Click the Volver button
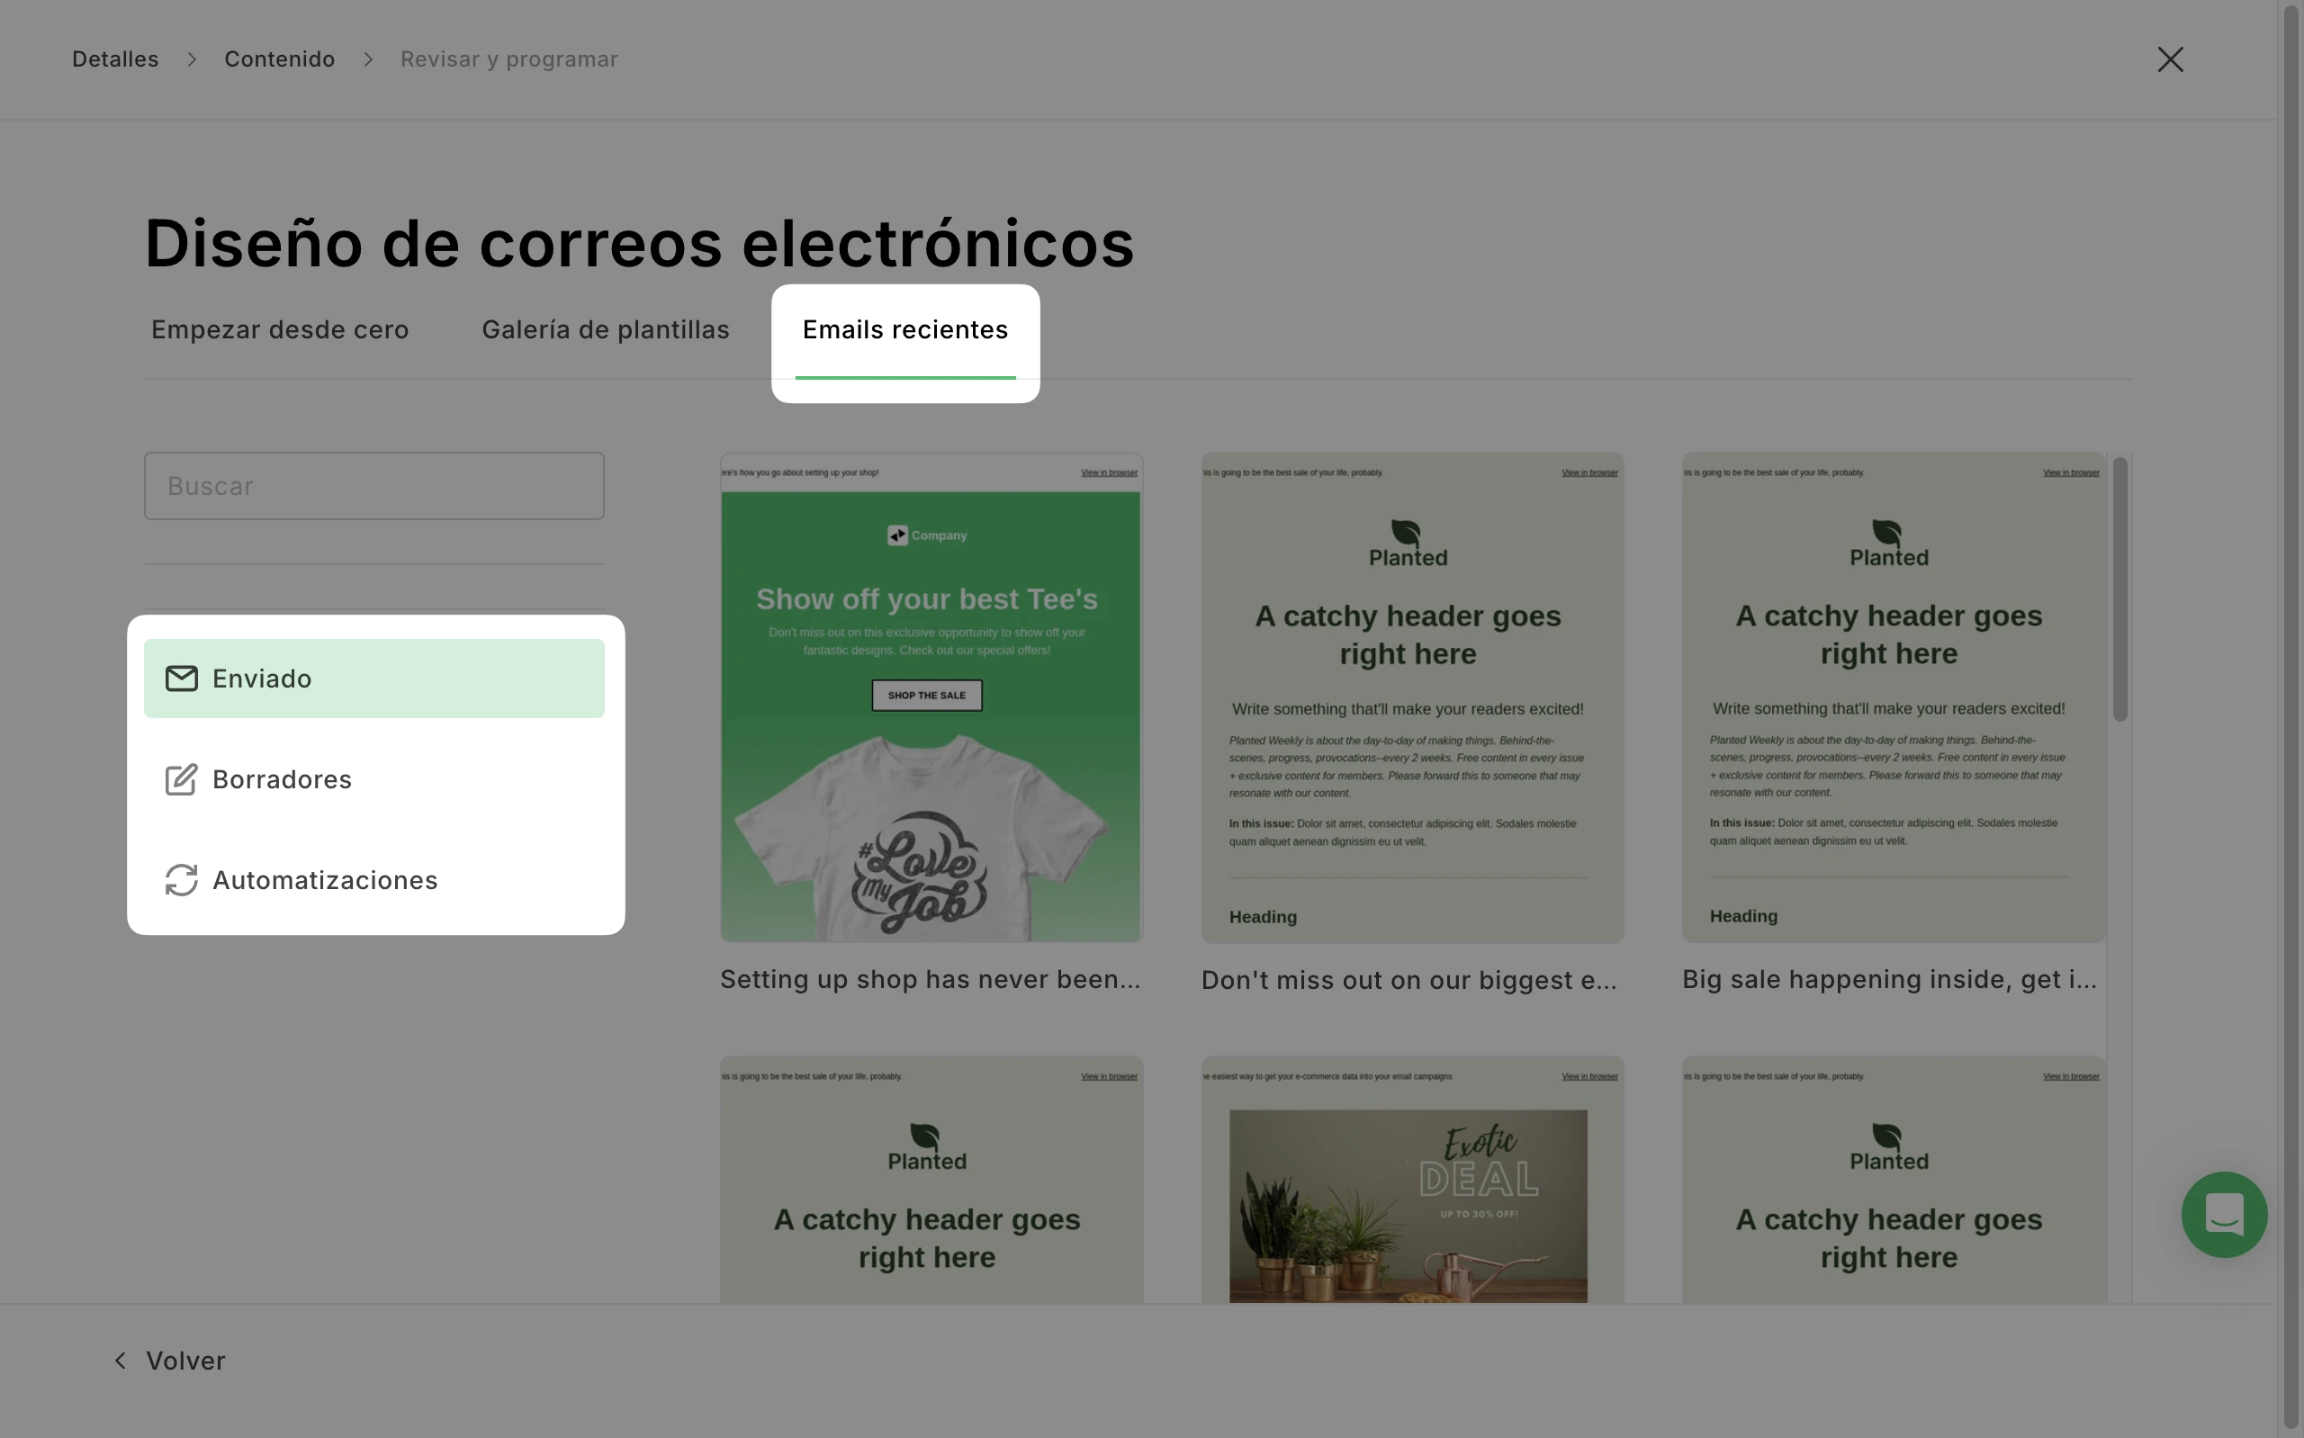Screen dimensions: 2304x1438 click(185, 1360)
